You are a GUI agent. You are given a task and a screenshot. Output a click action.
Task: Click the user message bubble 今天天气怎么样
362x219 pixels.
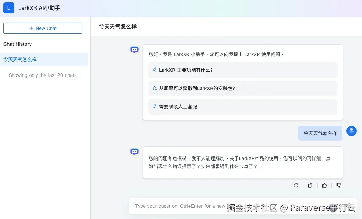click(320, 133)
